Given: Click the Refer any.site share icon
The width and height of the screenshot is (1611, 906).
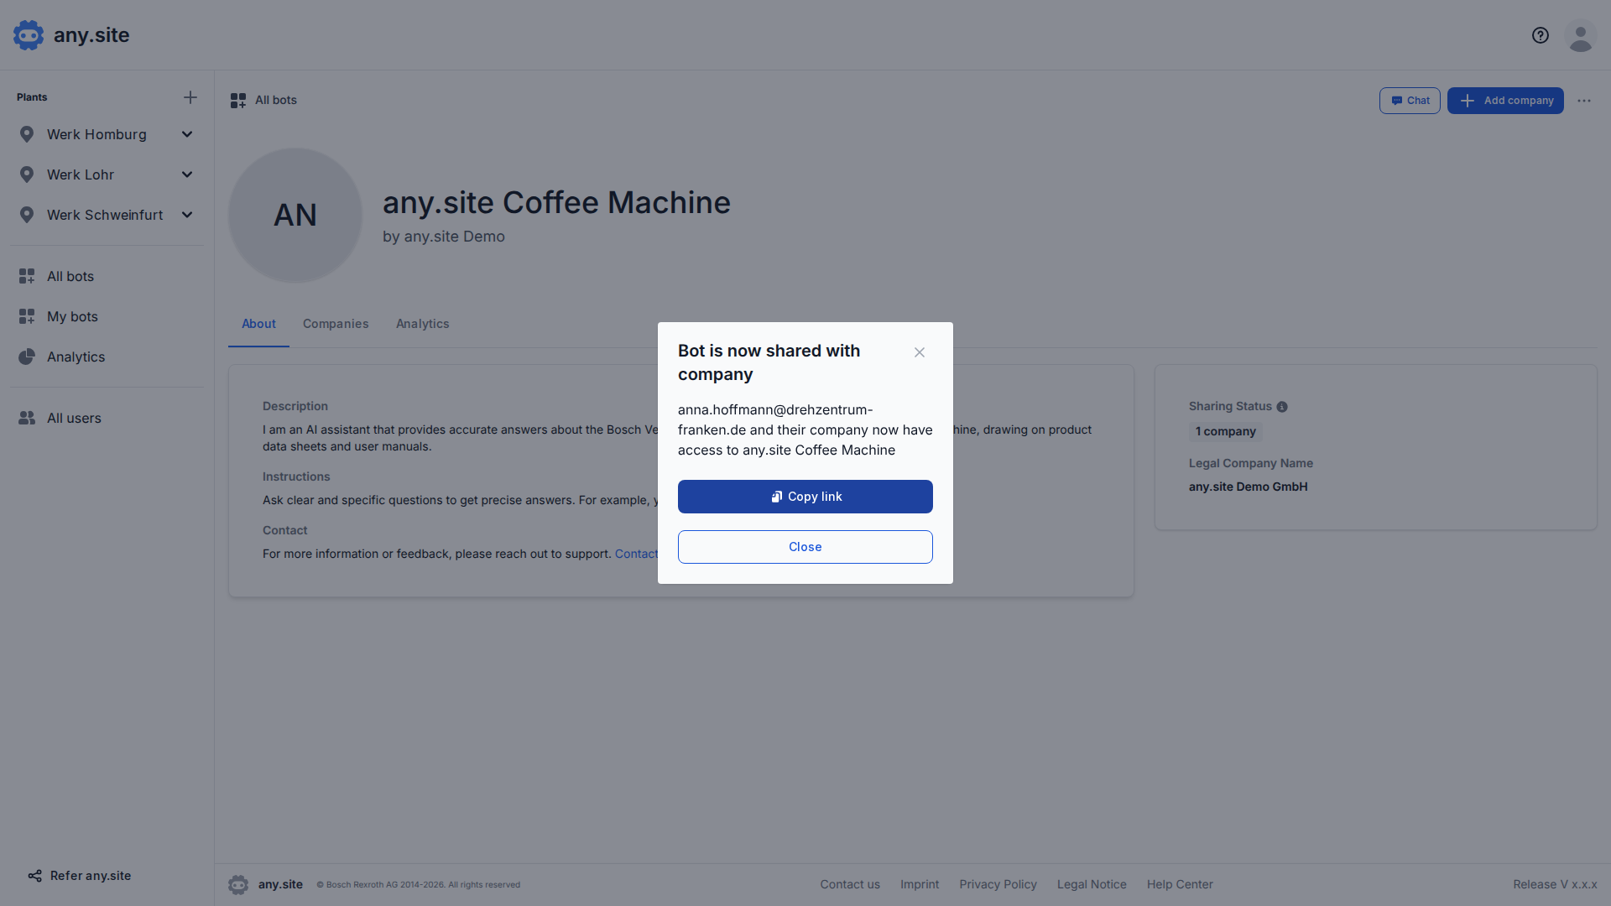Looking at the screenshot, I should tap(34, 876).
